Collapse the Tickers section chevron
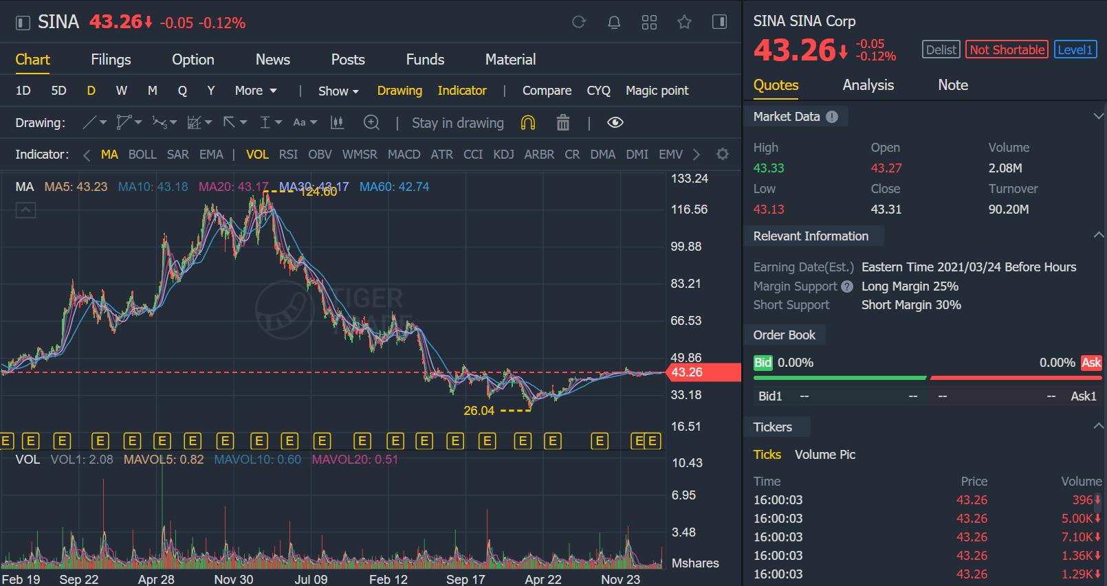This screenshot has height=586, width=1107. tap(1098, 426)
